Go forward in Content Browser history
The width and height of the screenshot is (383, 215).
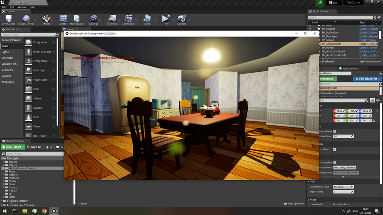pos(51,147)
